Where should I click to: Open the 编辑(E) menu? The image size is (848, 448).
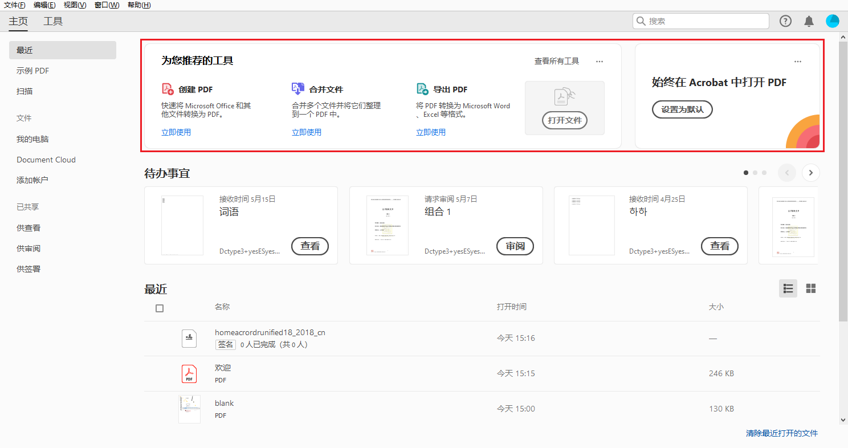coord(44,5)
